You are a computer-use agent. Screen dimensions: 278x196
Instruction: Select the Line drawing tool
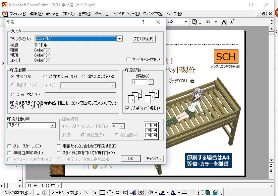coord(87,192)
